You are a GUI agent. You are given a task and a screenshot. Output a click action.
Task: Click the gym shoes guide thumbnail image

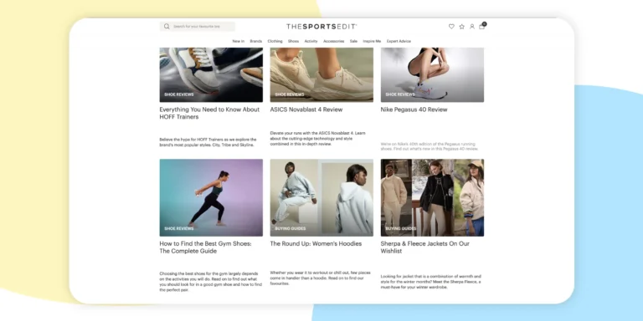(x=211, y=198)
